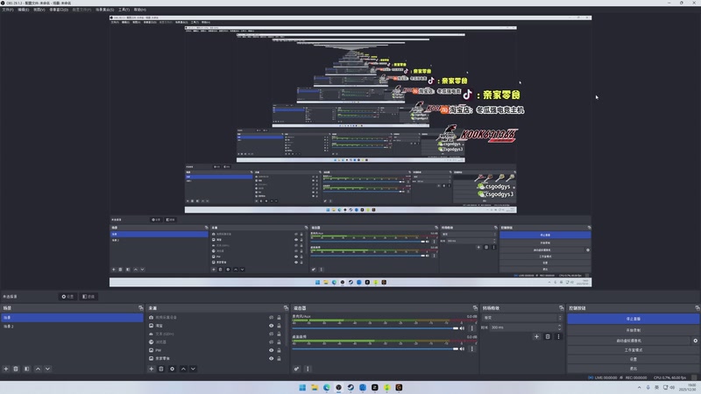Toggle lock on PW source
The width and height of the screenshot is (701, 394).
click(279, 350)
